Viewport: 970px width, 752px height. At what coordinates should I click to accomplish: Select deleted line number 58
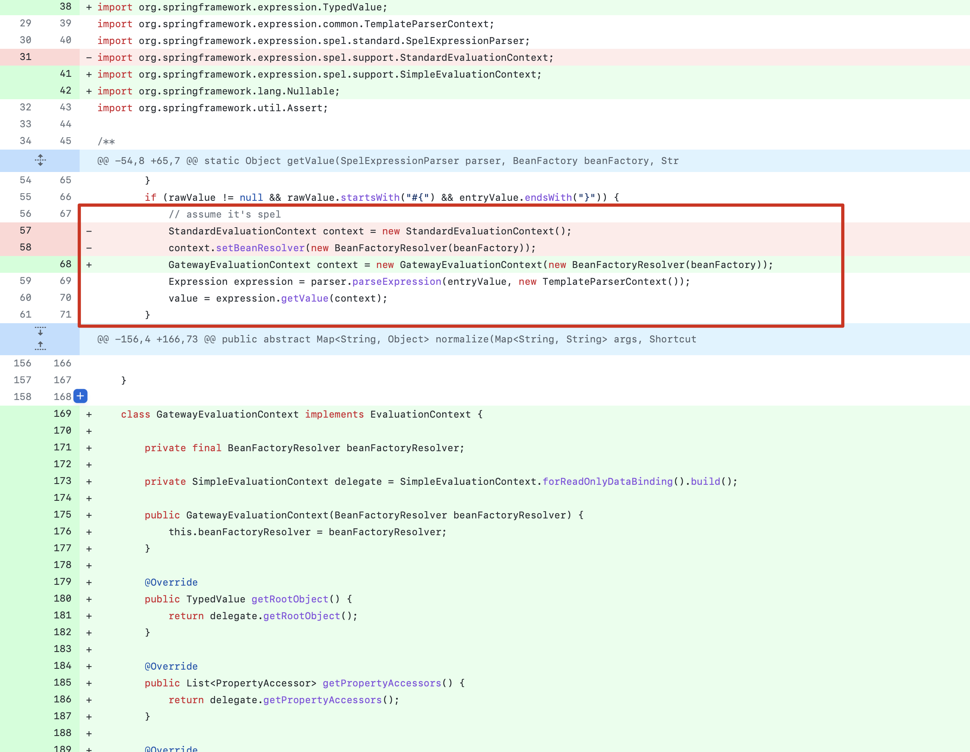click(25, 247)
